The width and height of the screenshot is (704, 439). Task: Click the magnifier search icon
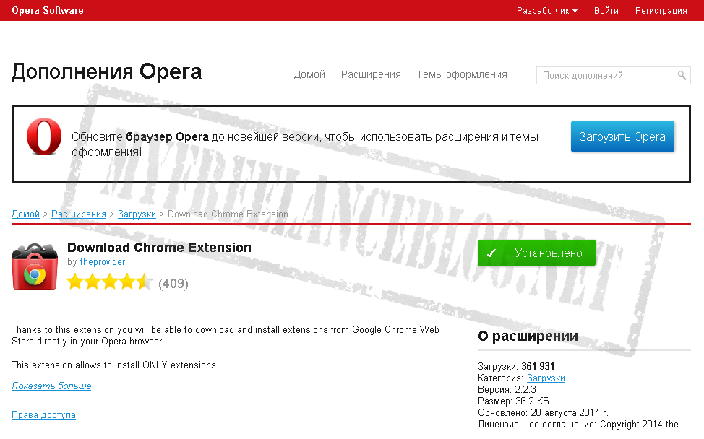tap(682, 75)
